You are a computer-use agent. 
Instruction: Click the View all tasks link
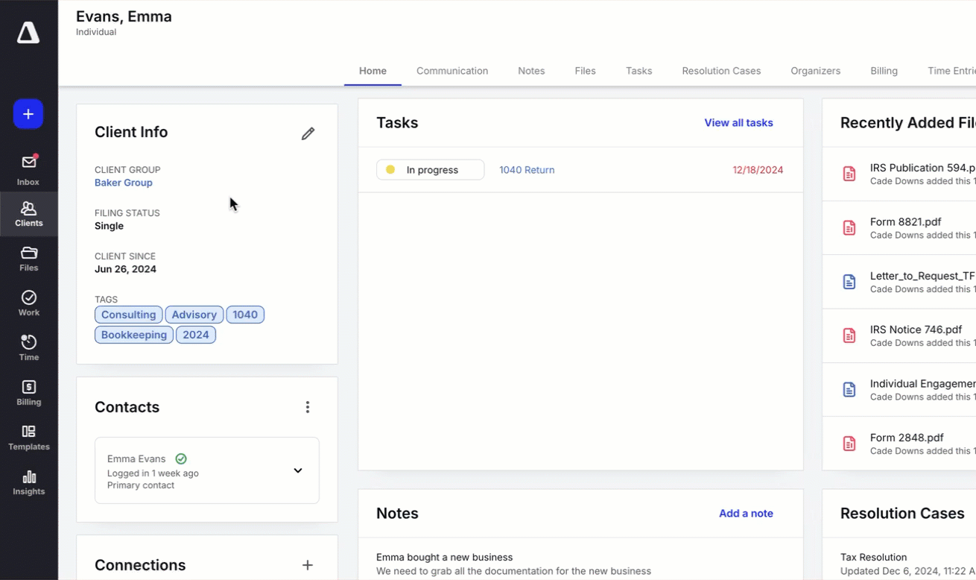(x=738, y=123)
